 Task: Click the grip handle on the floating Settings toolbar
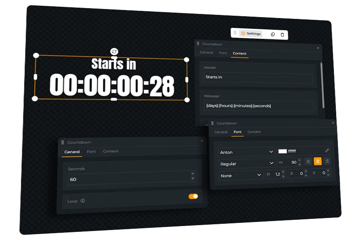tap(235, 32)
